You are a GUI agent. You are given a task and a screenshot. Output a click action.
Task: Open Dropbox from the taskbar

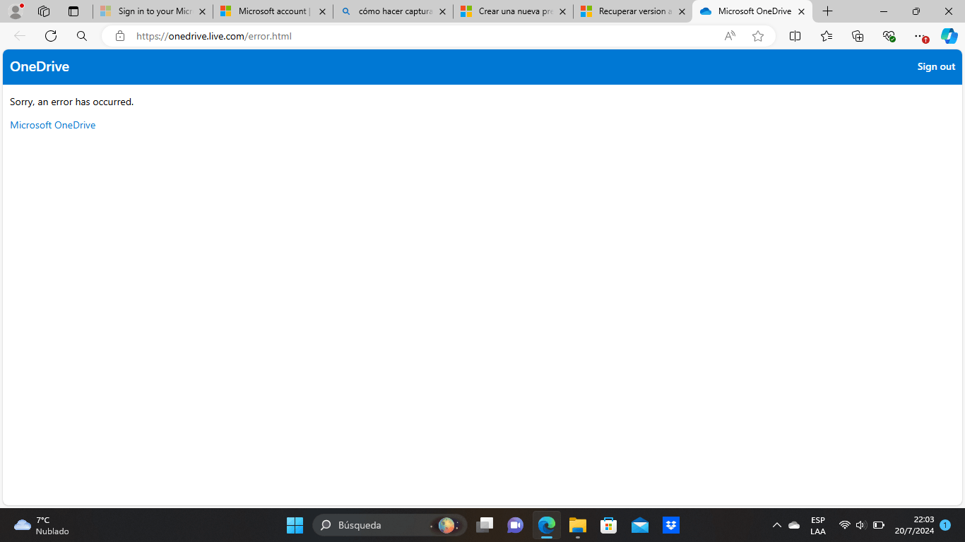point(671,525)
